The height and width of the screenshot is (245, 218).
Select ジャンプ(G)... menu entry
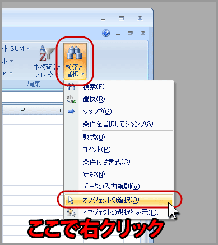(118, 112)
